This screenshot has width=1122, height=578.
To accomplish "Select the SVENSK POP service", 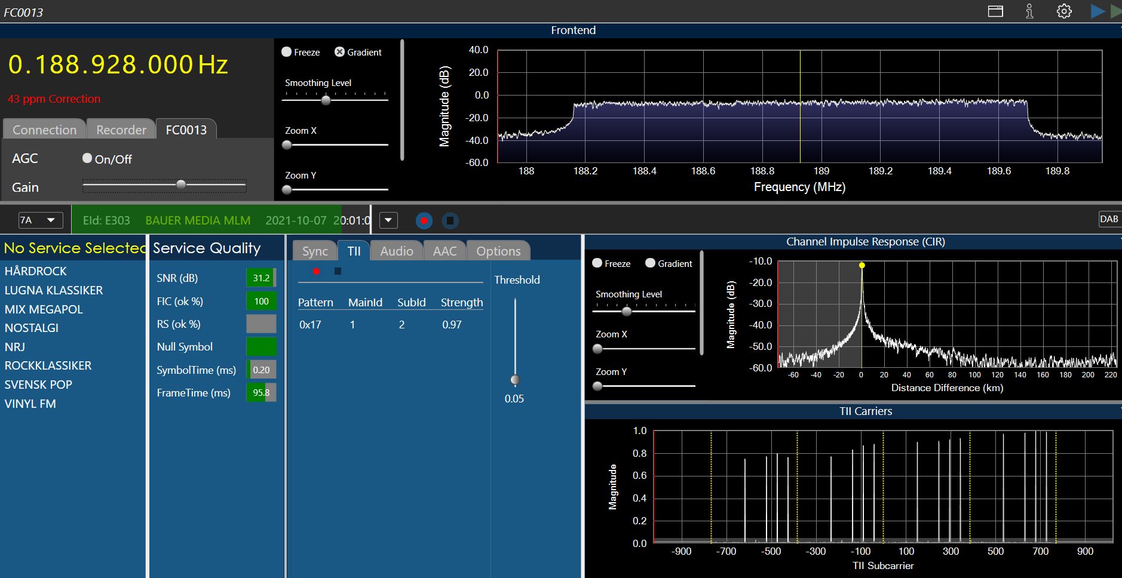I will coord(38,385).
